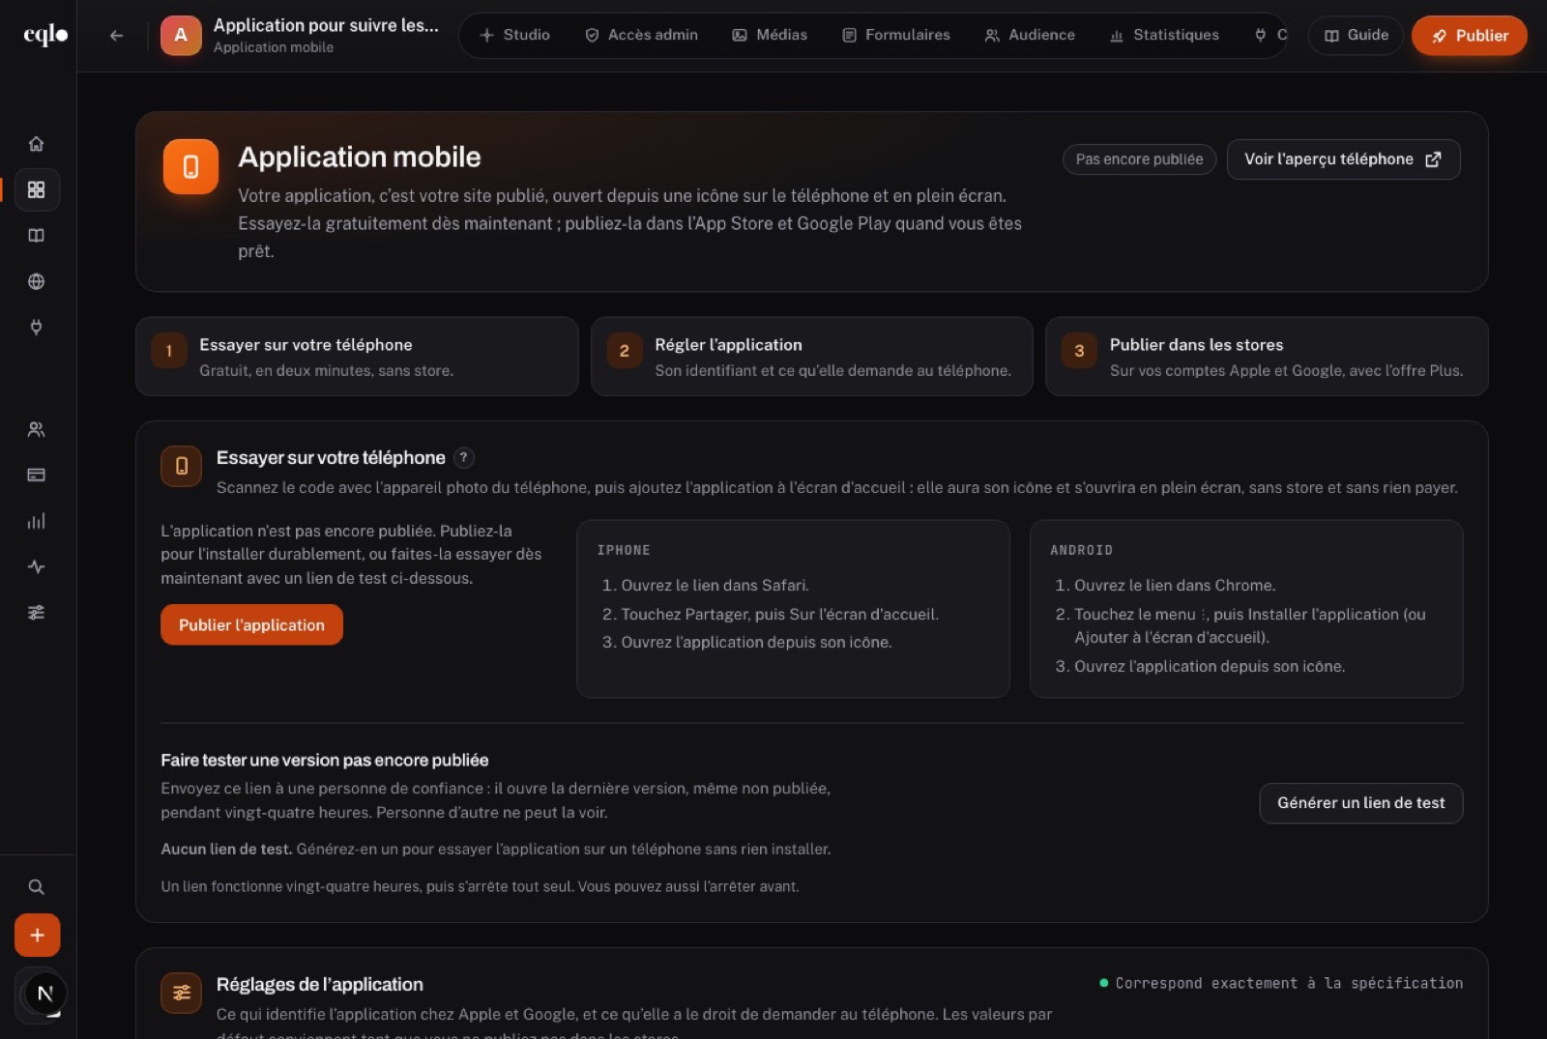Image resolution: width=1547 pixels, height=1039 pixels.
Task: Select step 1 Essayer sur votre téléphone
Action: [357, 357]
